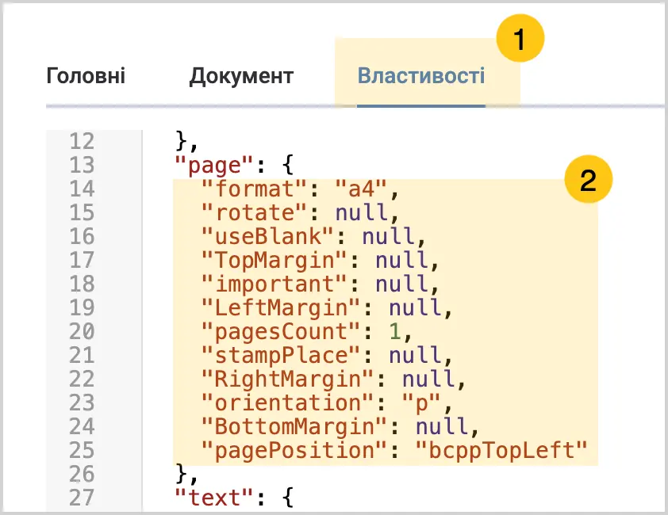Select the Властивості tab
Screen dimensions: 668x515
(421, 76)
